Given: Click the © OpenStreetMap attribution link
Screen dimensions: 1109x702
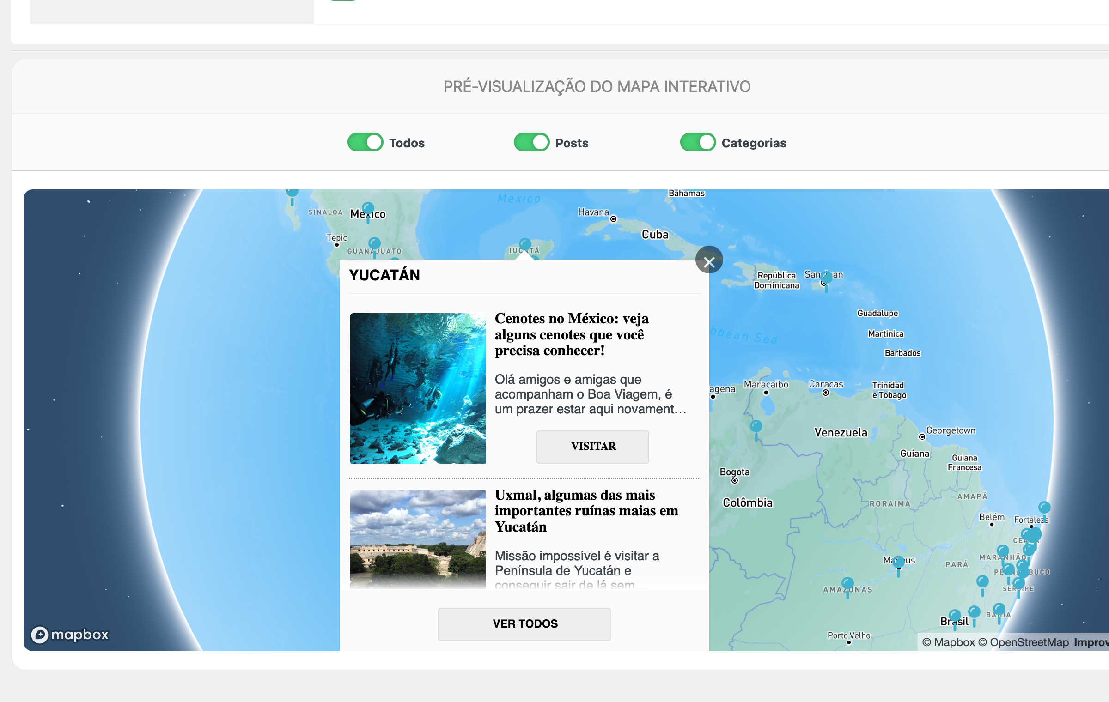Looking at the screenshot, I should tap(1024, 642).
